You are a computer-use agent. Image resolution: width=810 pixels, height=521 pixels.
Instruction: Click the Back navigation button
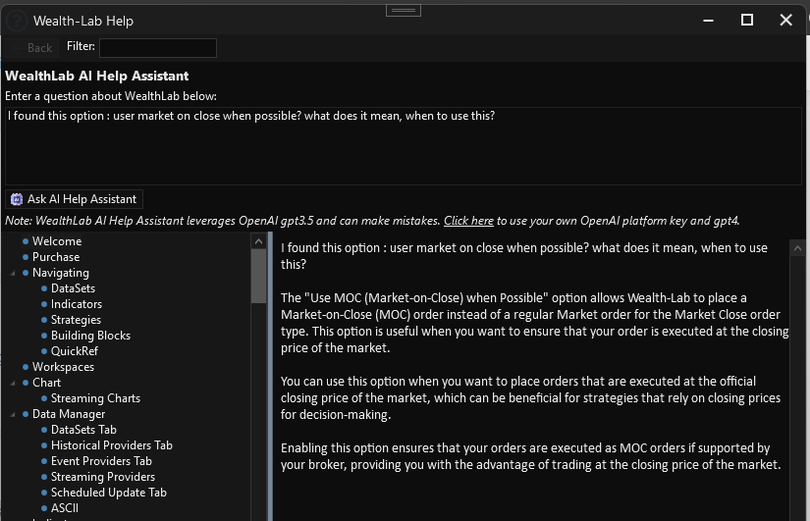(x=31, y=47)
